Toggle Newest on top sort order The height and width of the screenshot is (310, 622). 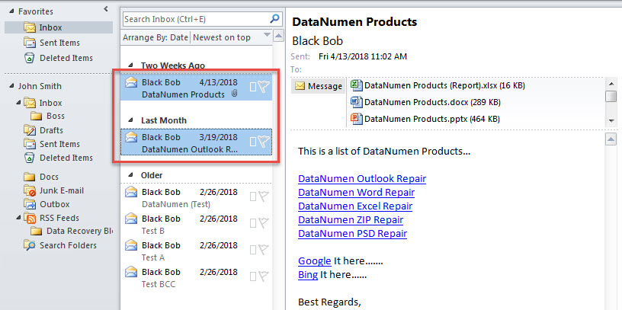tap(222, 37)
